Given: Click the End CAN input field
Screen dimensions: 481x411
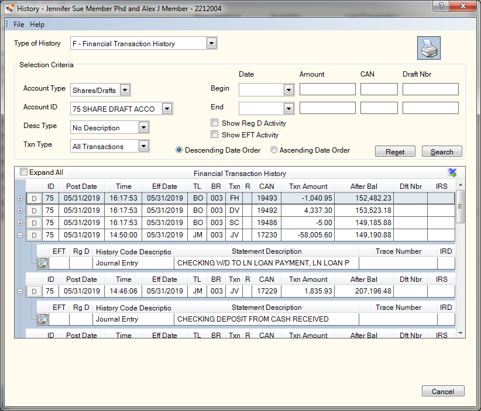Looking at the screenshot, I should pos(379,108).
